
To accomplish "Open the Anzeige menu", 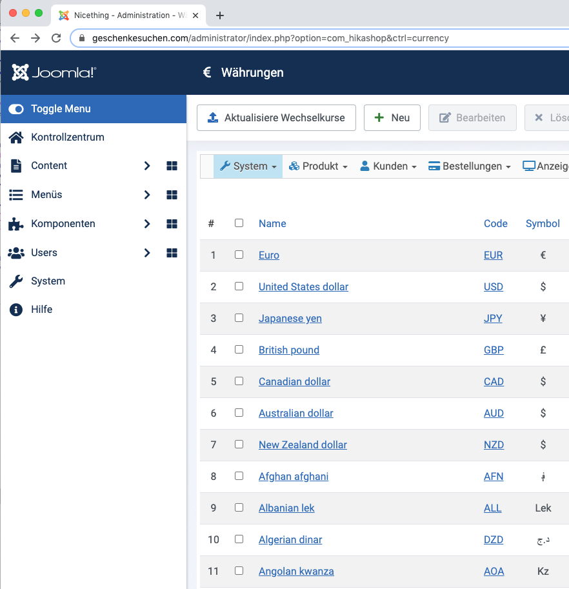I will (x=545, y=166).
